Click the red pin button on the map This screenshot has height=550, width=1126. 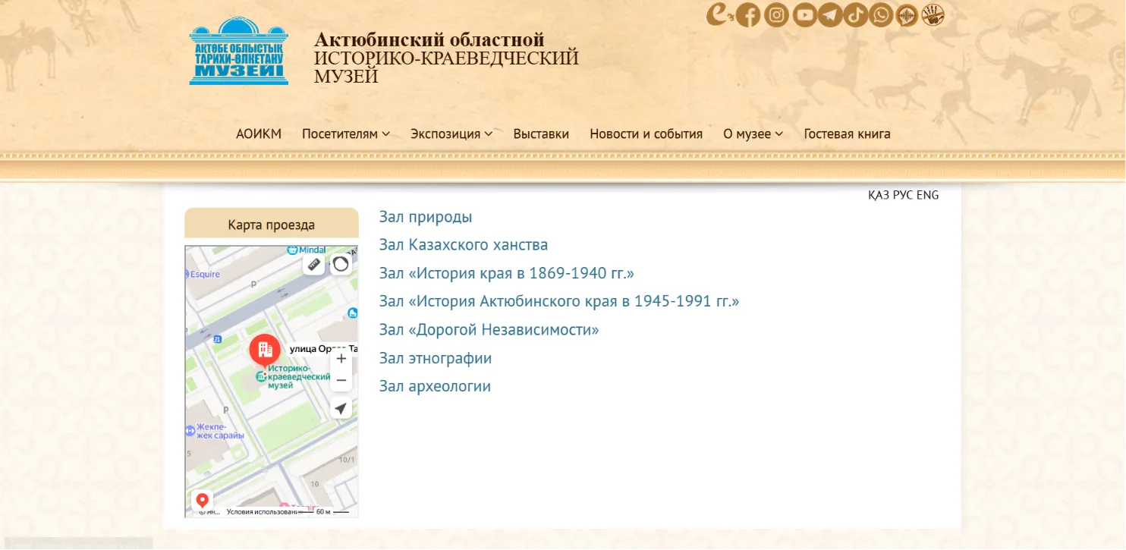point(202,501)
